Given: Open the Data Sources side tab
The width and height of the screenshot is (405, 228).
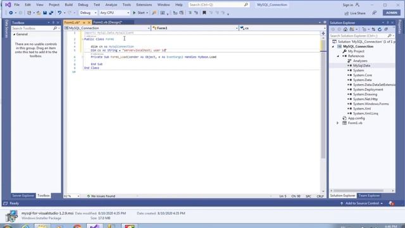Looking at the screenshot, I should click(6, 28).
